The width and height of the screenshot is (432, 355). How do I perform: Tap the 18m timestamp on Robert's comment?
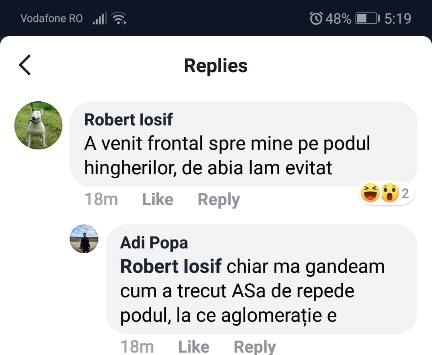click(x=101, y=199)
